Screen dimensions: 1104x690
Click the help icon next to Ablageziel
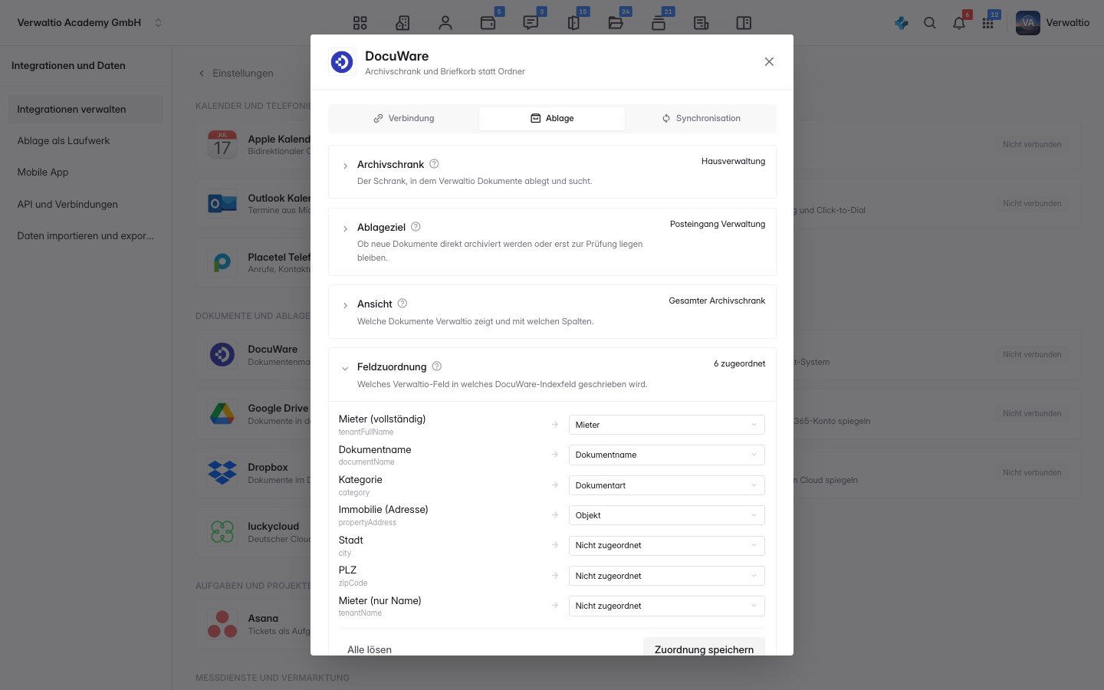coord(416,227)
